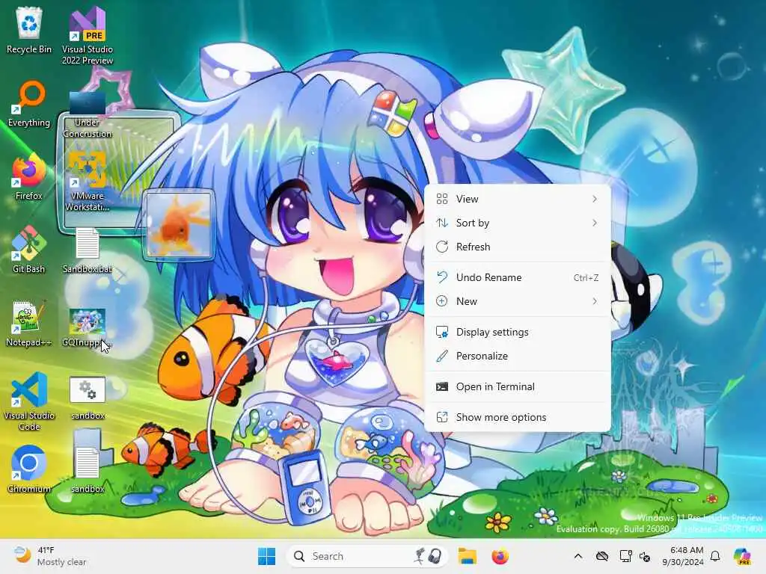This screenshot has height=574, width=766.
Task: Open the Recycle Bin desktop icon
Action: point(29,30)
